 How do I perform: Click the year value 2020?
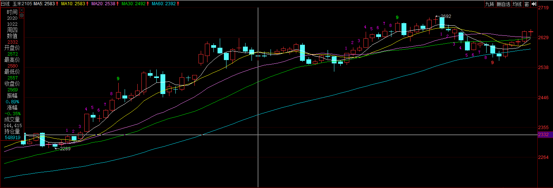[x=12, y=18]
